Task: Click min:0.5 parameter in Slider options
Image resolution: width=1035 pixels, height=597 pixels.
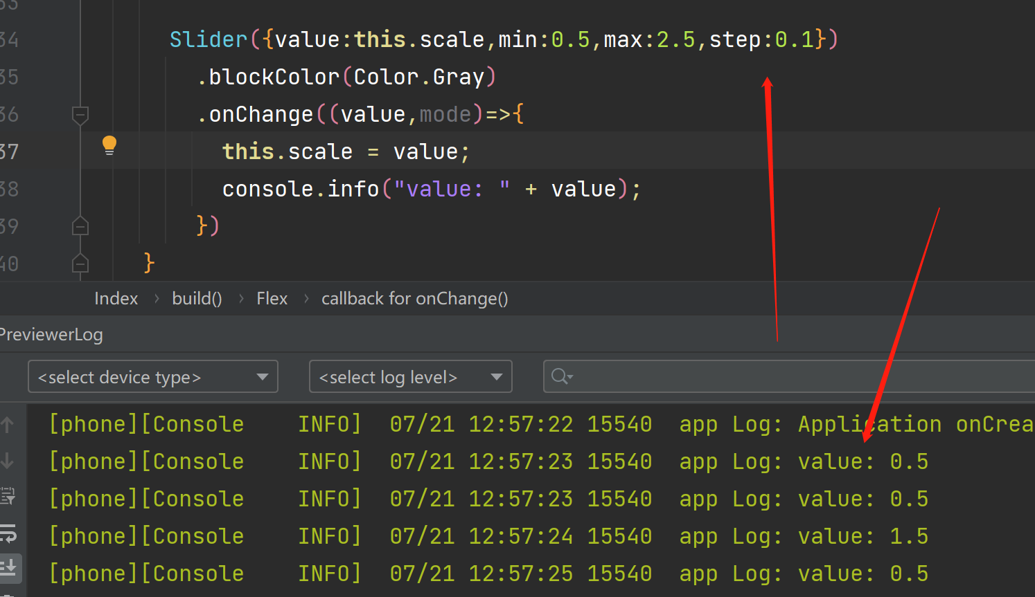Action: point(544,39)
